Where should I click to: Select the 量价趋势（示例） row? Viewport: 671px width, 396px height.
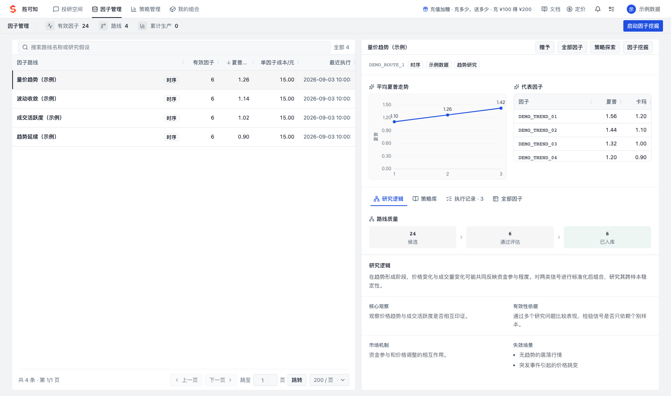184,80
